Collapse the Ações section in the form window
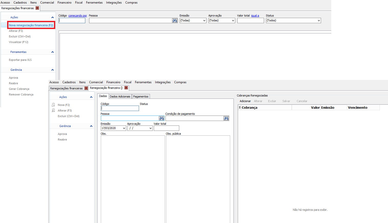 (91, 97)
